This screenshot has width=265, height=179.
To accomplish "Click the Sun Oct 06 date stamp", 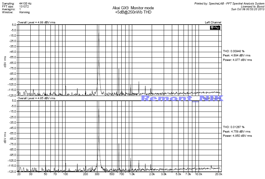I will click(248, 9).
